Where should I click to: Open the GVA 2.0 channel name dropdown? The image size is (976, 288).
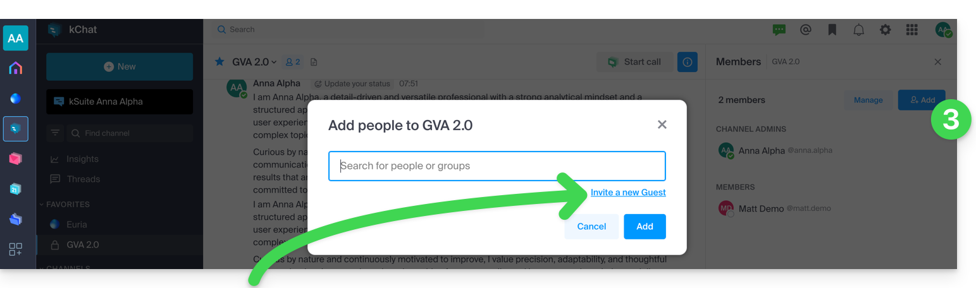click(254, 62)
